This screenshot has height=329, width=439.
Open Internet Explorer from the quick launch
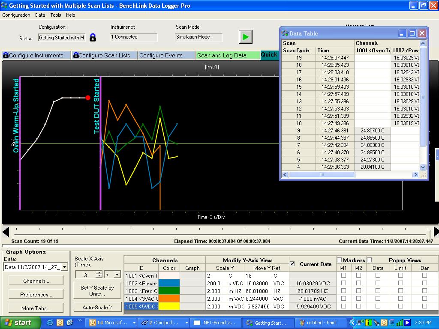(x=50, y=323)
